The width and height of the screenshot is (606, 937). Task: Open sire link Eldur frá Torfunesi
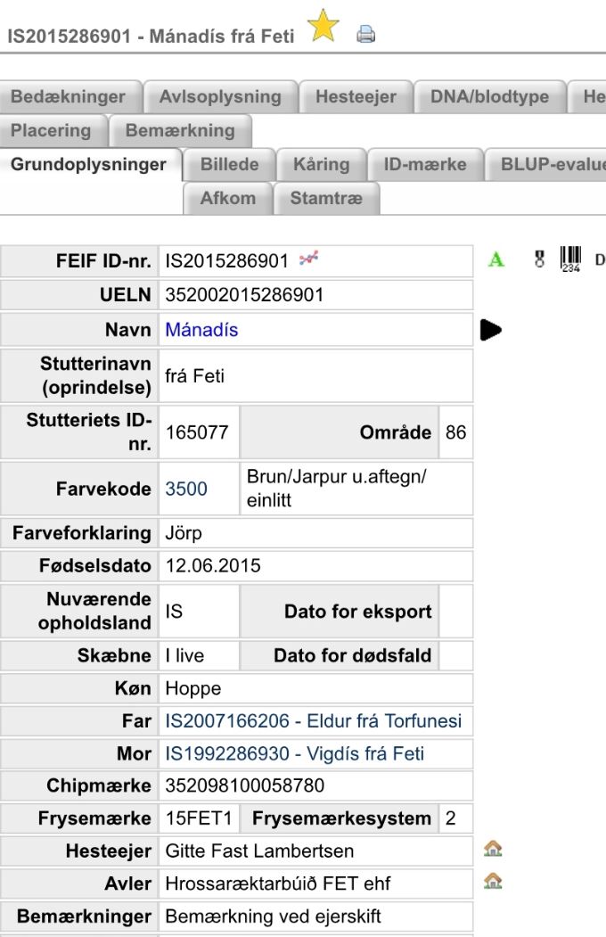313,721
